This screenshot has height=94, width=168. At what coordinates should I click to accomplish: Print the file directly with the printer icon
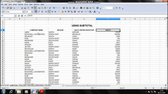click(x=25, y=8)
